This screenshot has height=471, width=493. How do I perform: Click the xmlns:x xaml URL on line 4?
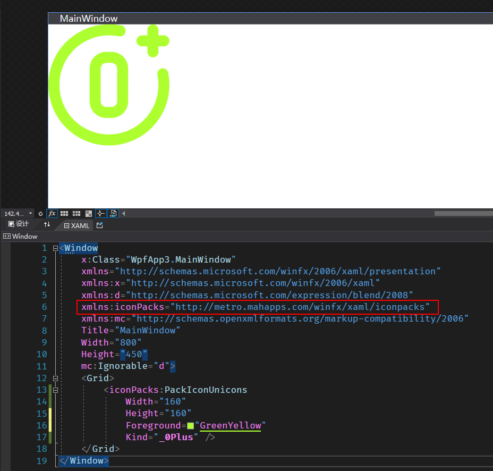pyautogui.click(x=253, y=283)
